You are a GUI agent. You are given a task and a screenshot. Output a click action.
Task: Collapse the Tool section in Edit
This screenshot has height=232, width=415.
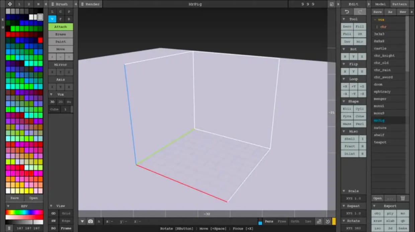[x=344, y=19]
